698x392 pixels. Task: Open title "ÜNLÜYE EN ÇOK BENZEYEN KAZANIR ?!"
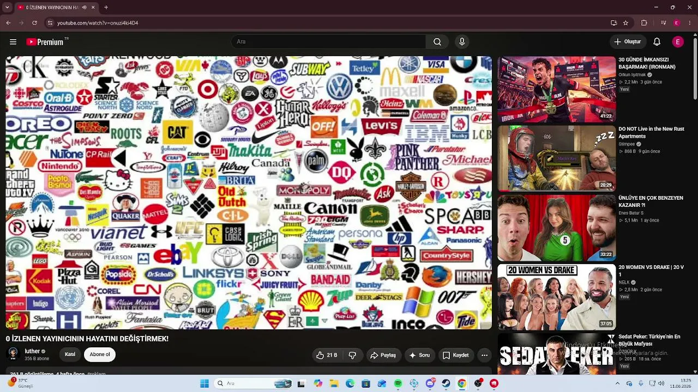click(651, 201)
